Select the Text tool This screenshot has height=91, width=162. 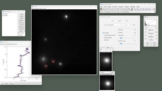pos(123,9)
